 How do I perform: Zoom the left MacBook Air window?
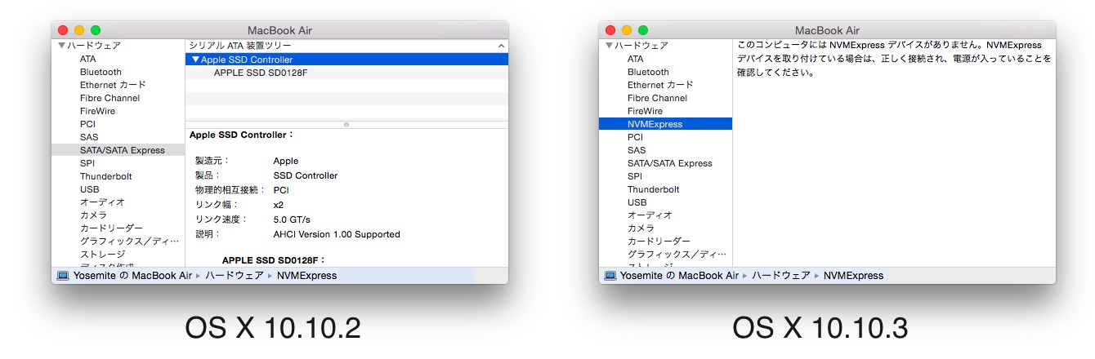click(x=96, y=30)
